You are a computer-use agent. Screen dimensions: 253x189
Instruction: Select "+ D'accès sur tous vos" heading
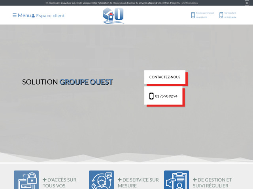pyautogui.click(x=59, y=182)
